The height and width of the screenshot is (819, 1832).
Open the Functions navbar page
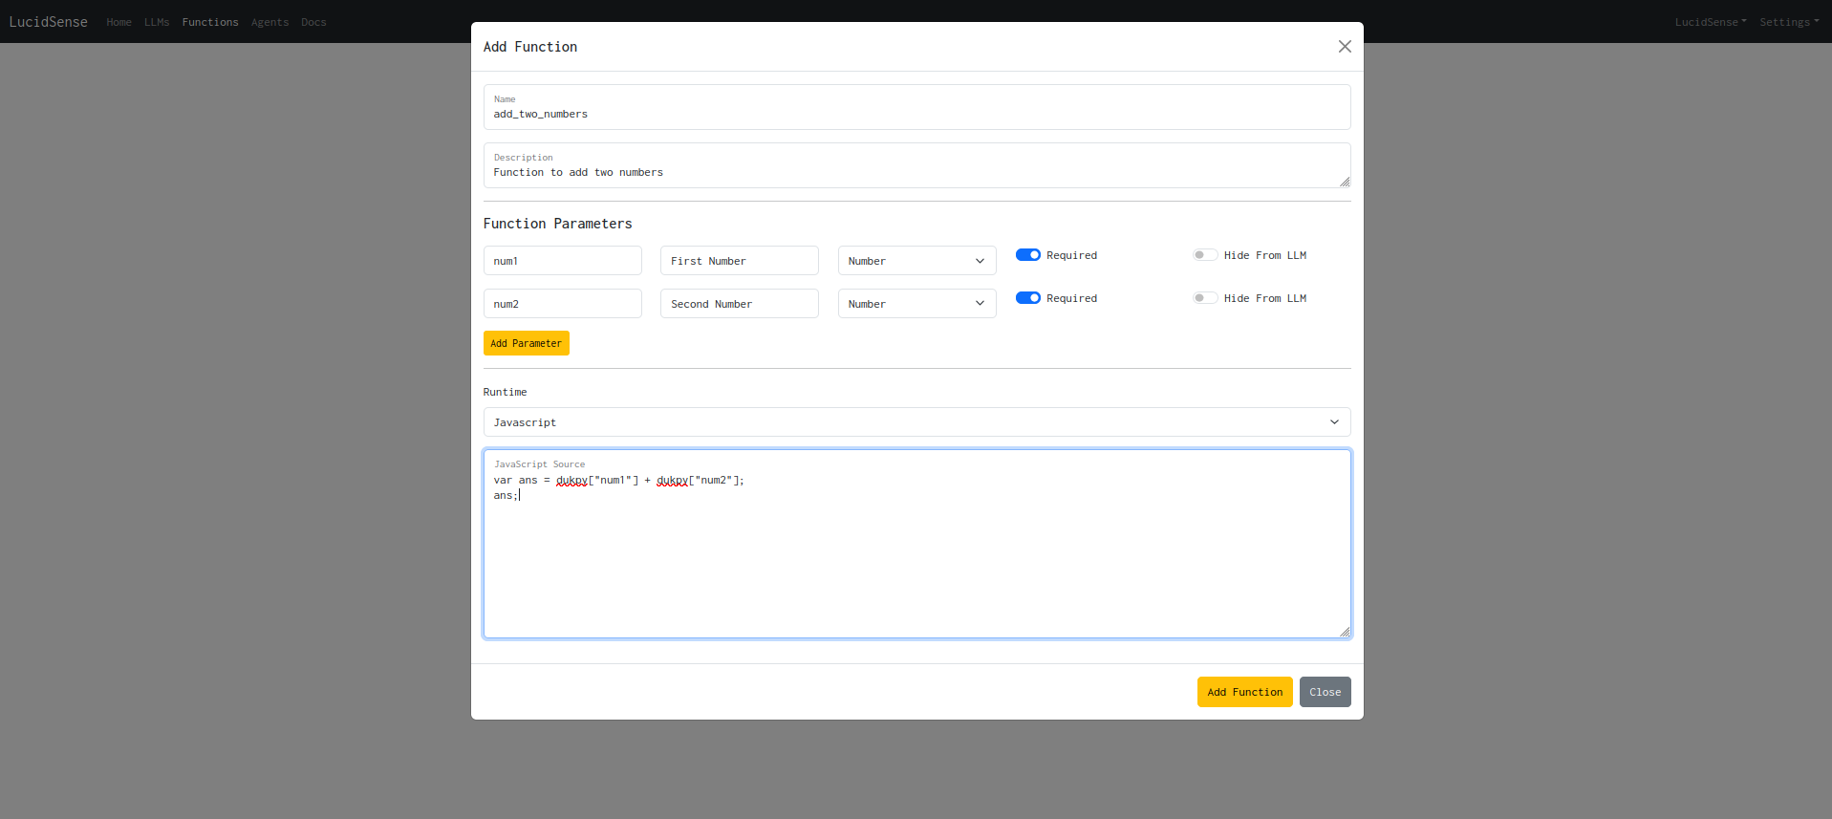tap(210, 22)
